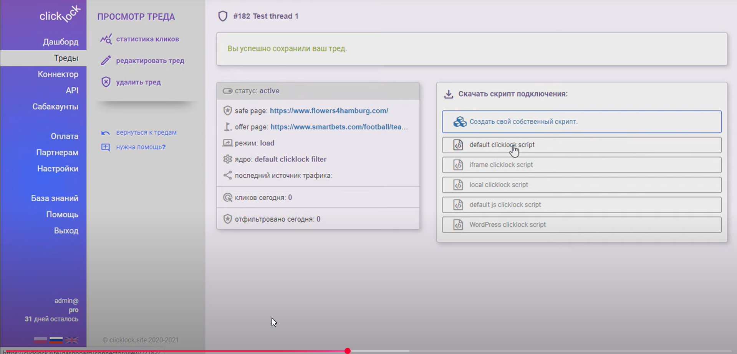The height and width of the screenshot is (354, 737).
Task: Click the help plus icon next to need help
Action: pos(106,147)
